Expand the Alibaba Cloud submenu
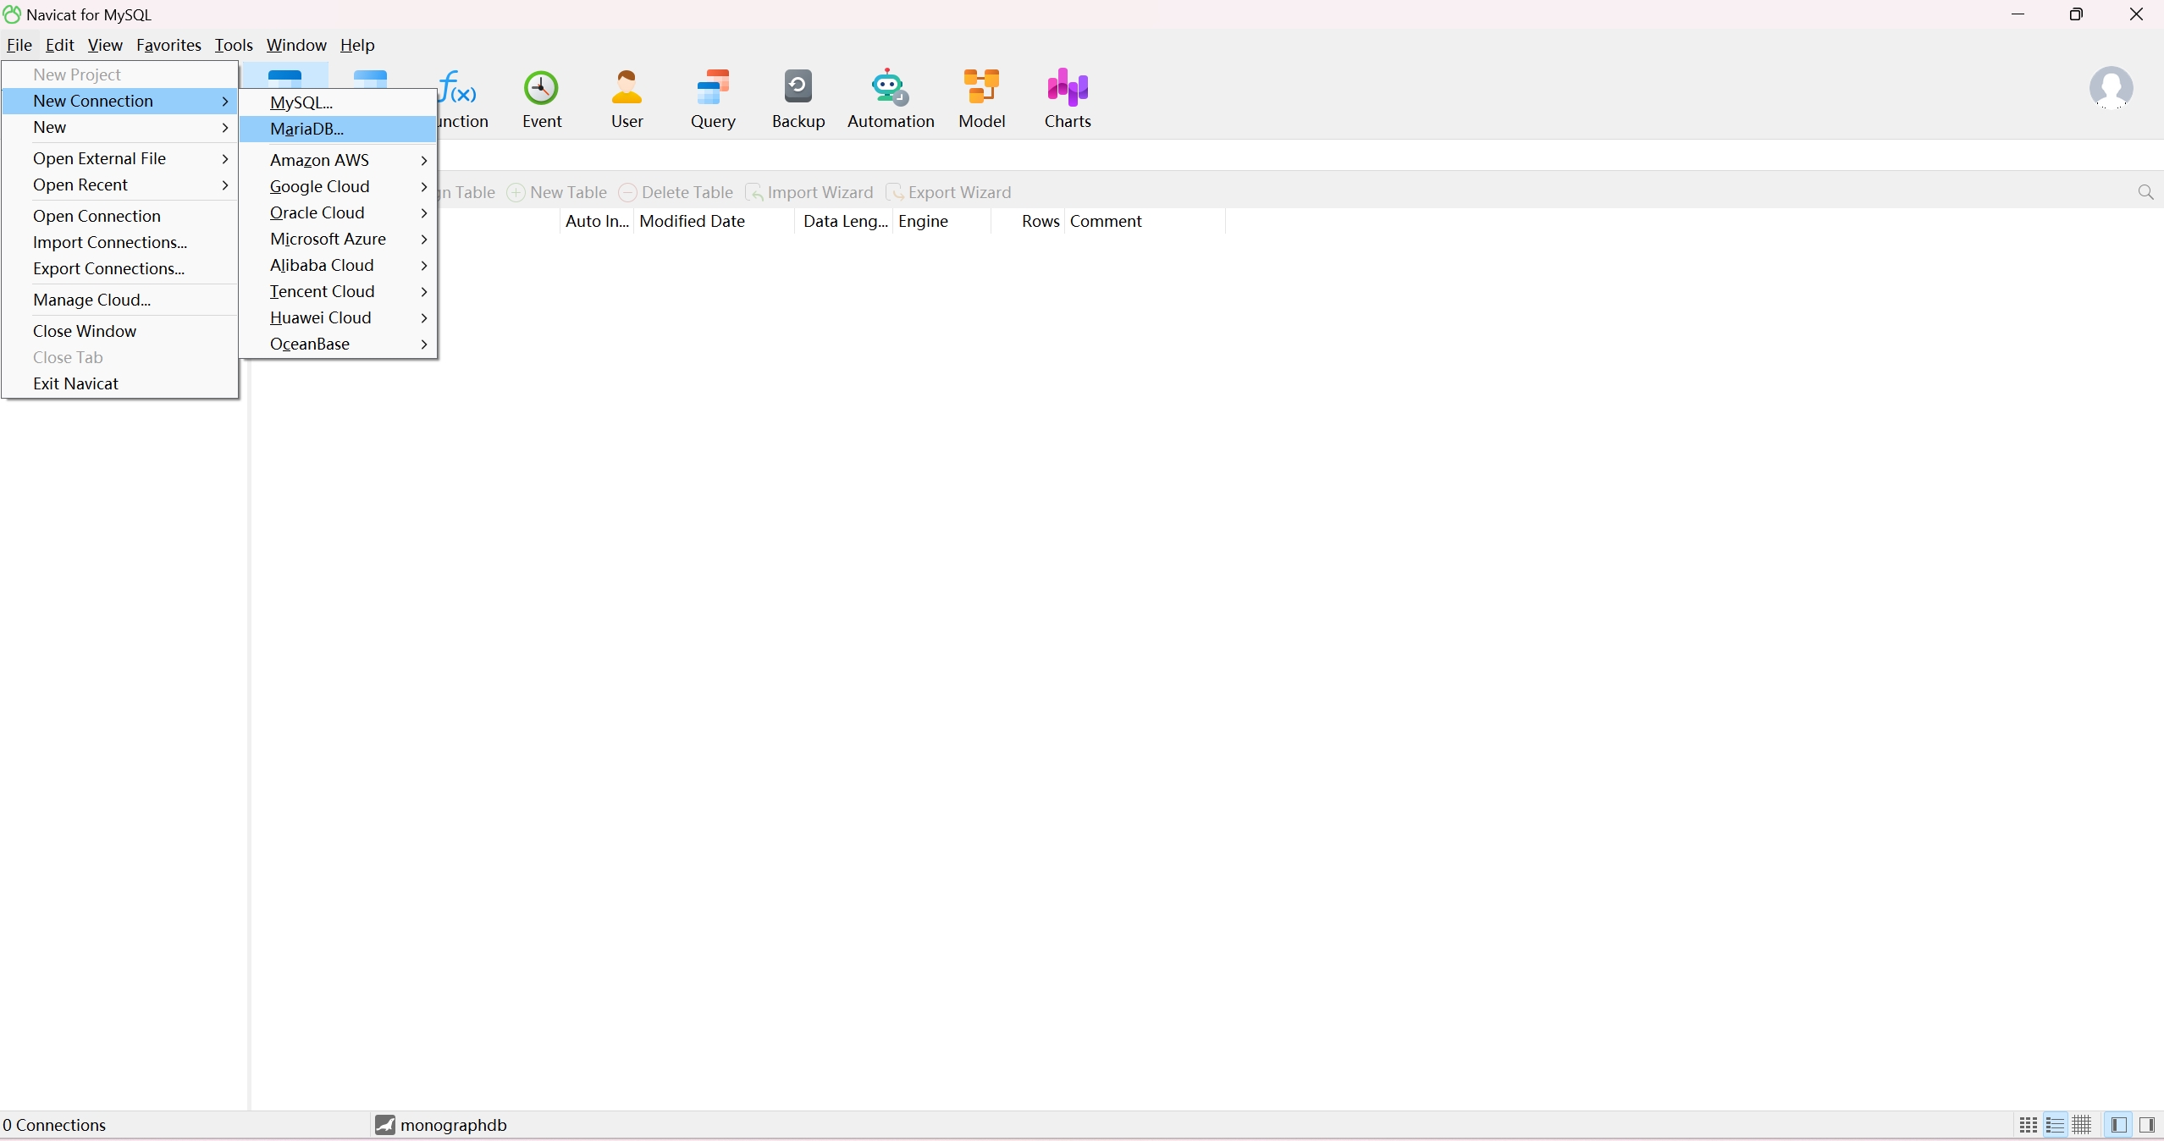This screenshot has height=1141, width=2164. click(x=338, y=265)
